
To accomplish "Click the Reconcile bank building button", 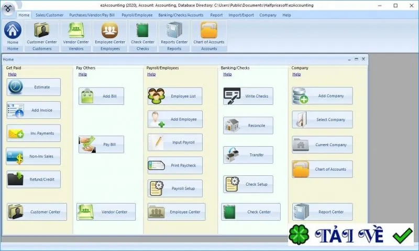I will tap(248, 125).
